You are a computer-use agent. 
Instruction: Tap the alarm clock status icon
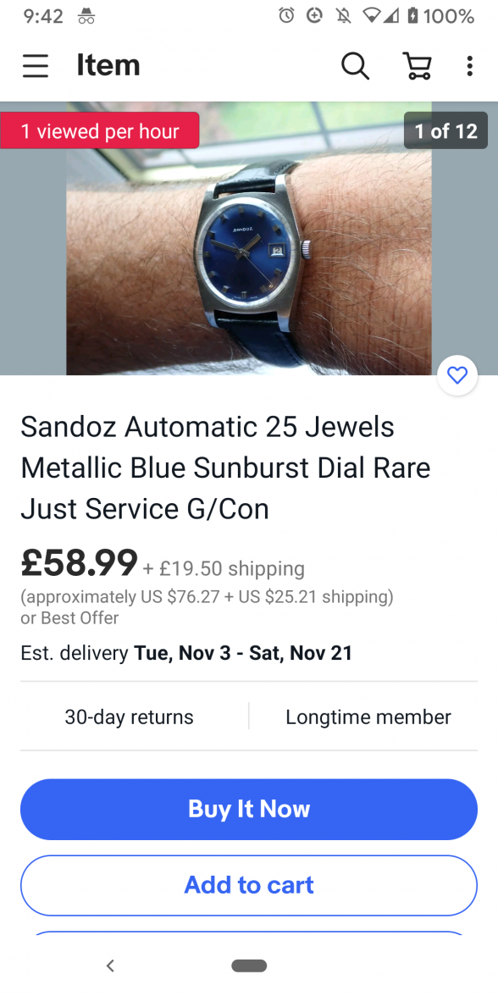[286, 16]
